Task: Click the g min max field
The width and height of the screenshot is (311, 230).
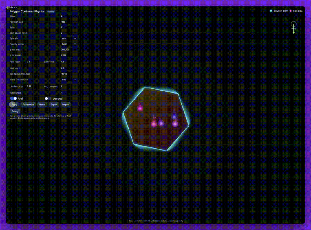Action: coord(68,50)
